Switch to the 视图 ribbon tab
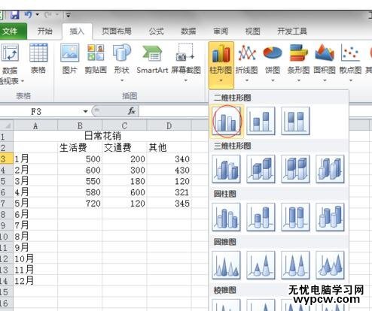 click(252, 32)
